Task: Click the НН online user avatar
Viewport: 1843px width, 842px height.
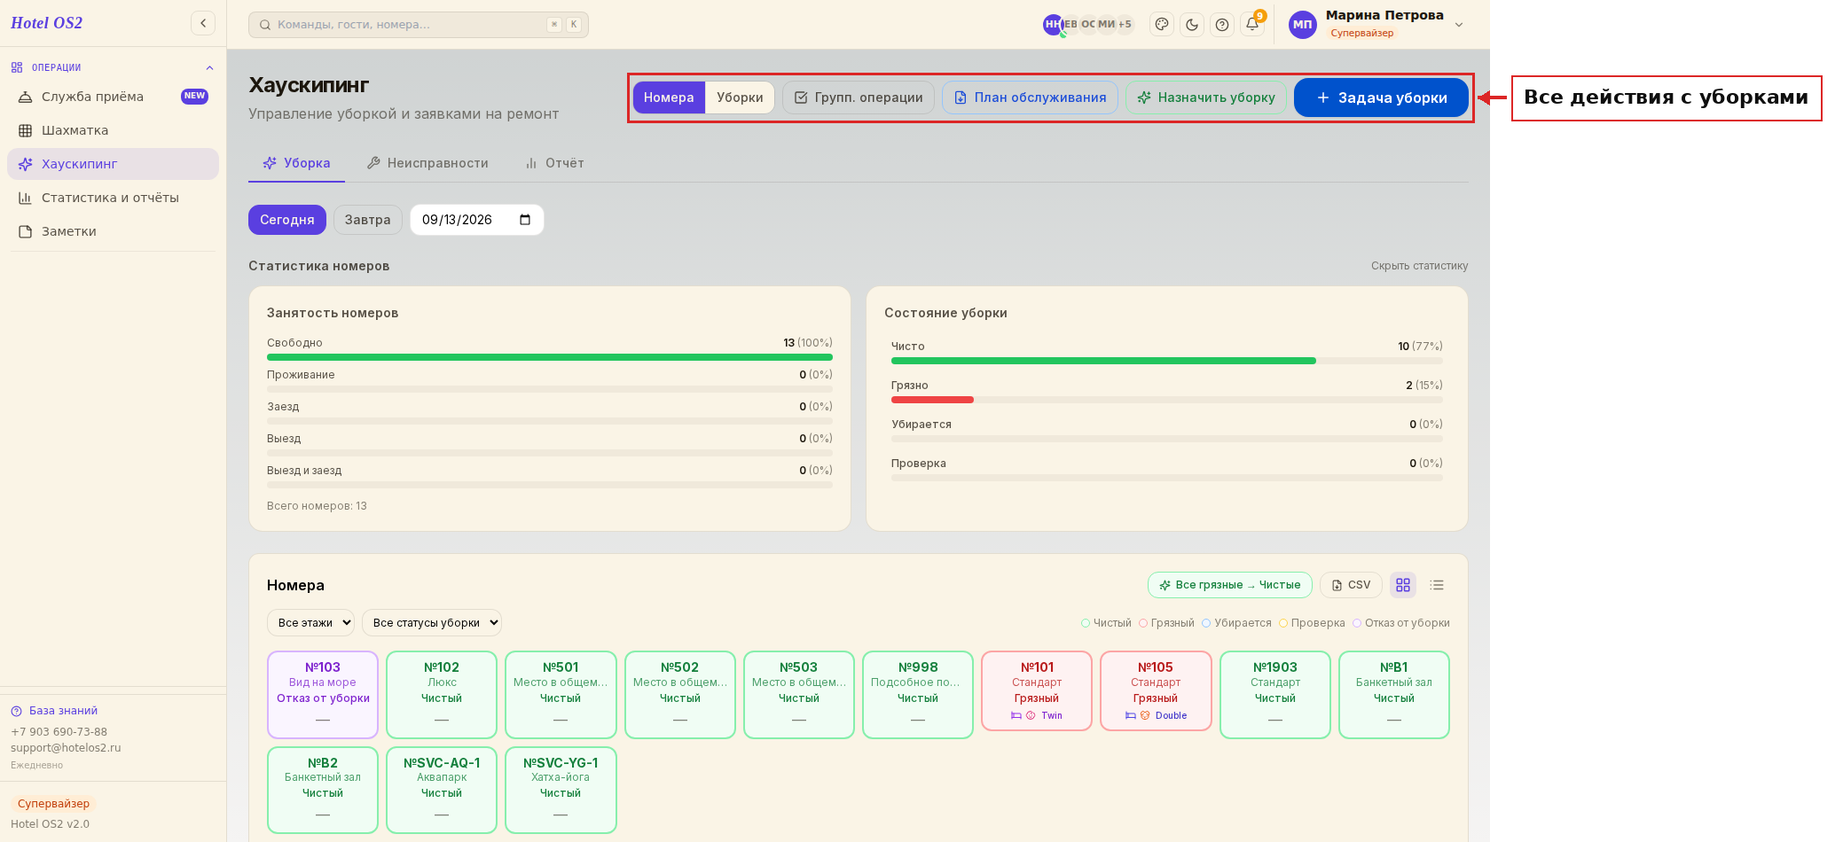Action: 1053,25
